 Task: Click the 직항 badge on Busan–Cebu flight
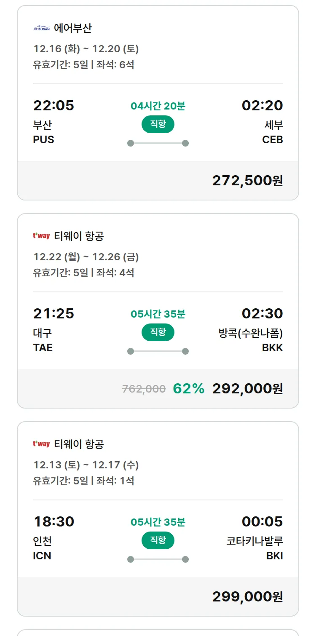pyautogui.click(x=158, y=124)
